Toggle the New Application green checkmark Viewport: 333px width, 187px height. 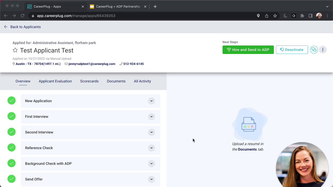pos(11,101)
